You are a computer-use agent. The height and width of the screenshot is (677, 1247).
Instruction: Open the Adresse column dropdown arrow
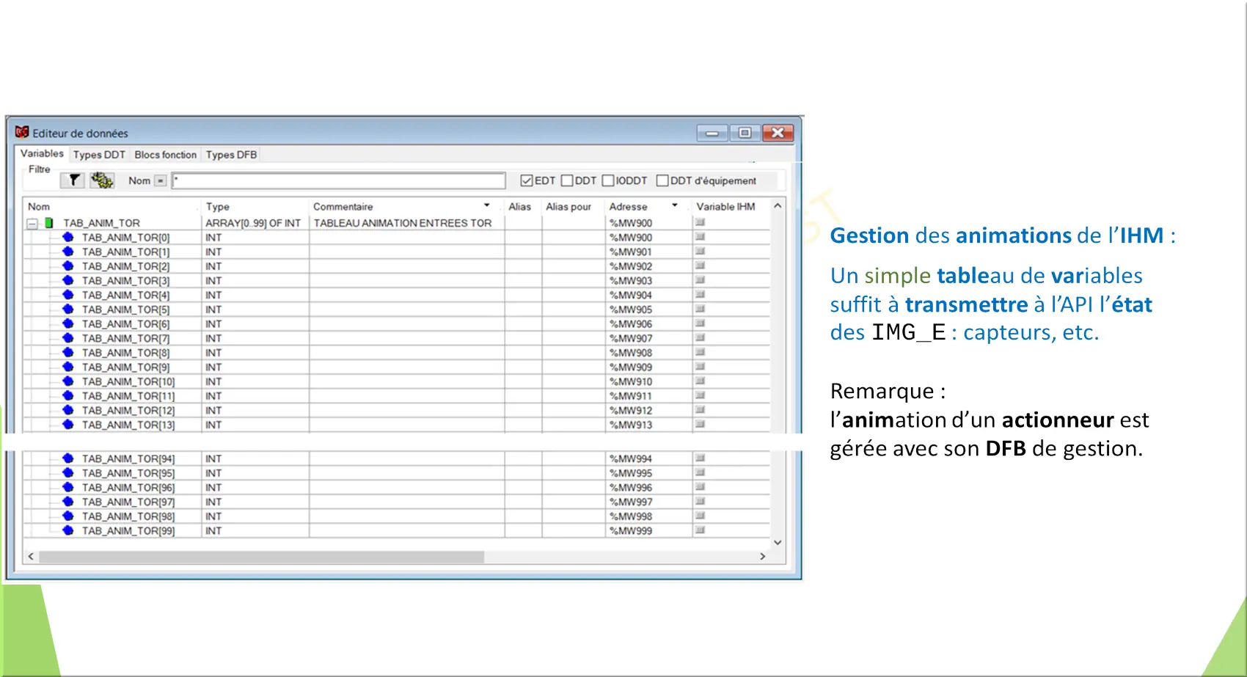click(x=675, y=205)
